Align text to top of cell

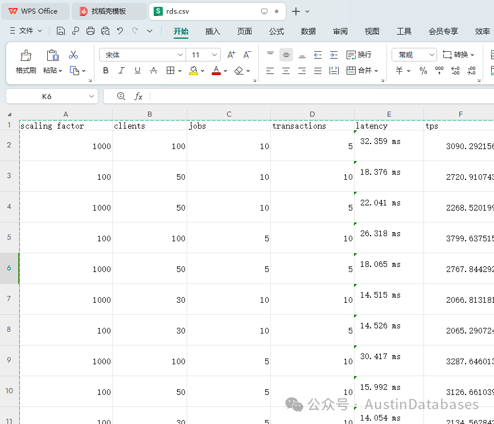[x=270, y=55]
